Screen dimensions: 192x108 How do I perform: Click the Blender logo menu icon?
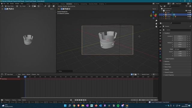[2, 4]
